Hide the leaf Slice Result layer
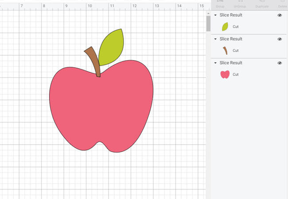The height and width of the screenshot is (199, 288). (280, 15)
